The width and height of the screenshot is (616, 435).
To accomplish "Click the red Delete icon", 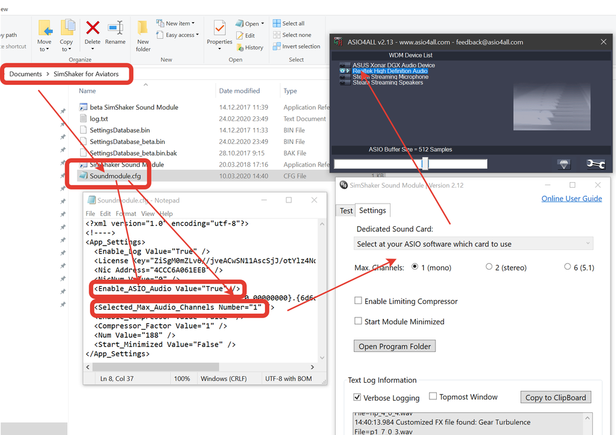I will (x=92, y=28).
